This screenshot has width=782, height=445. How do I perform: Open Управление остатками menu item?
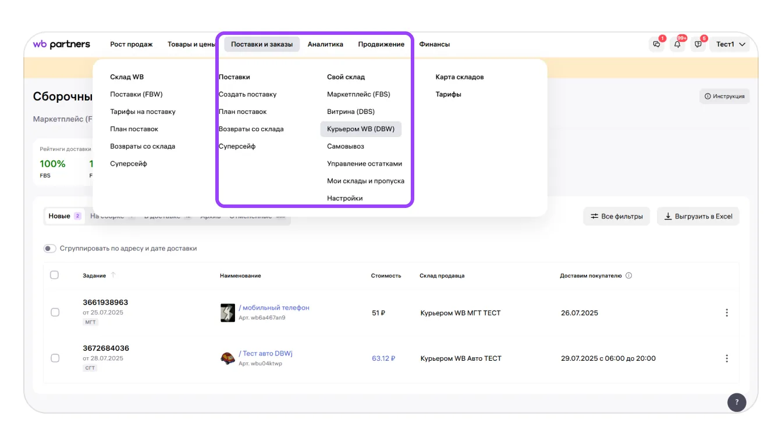click(365, 164)
